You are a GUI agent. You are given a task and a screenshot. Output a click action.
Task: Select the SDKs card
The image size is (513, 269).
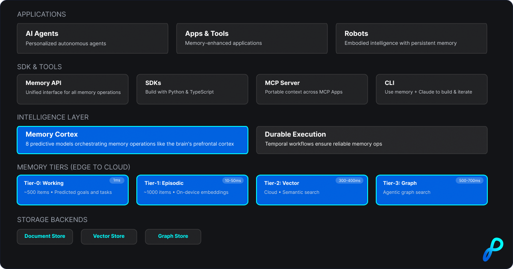point(192,89)
